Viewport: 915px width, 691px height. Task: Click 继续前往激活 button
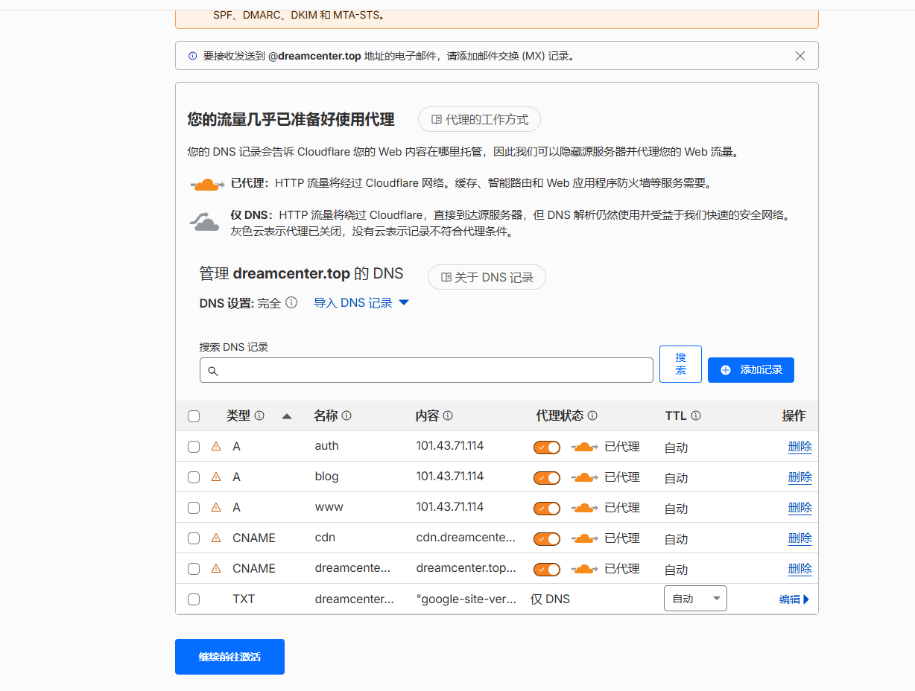point(229,657)
